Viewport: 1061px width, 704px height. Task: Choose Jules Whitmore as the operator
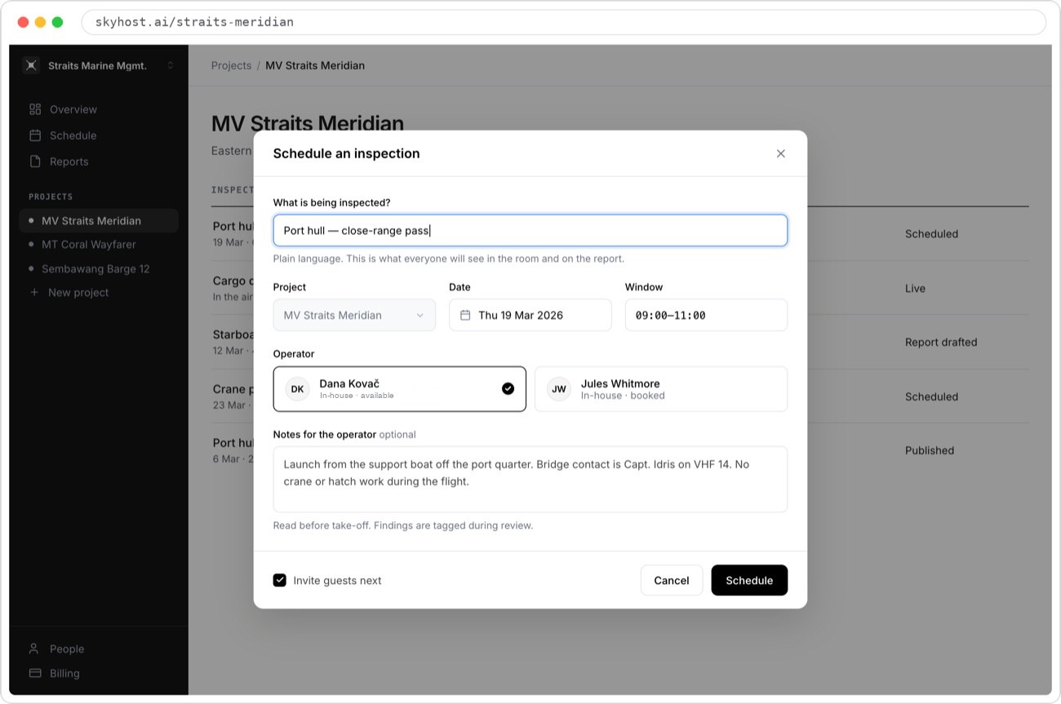pos(661,389)
